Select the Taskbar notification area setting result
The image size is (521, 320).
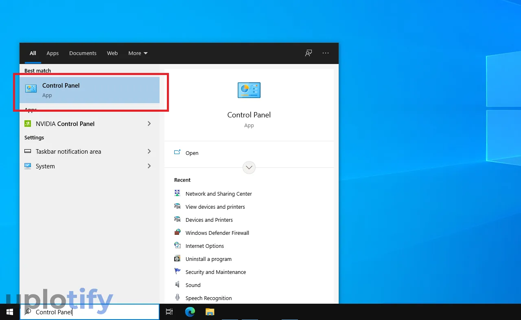point(90,151)
